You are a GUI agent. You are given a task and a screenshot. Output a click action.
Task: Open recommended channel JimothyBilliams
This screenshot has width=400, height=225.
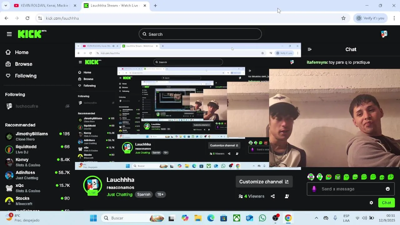point(37,136)
